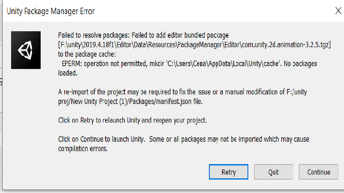Click the 'Unity Package Manager Error' title text
The width and height of the screenshot is (344, 193).
[51, 11]
